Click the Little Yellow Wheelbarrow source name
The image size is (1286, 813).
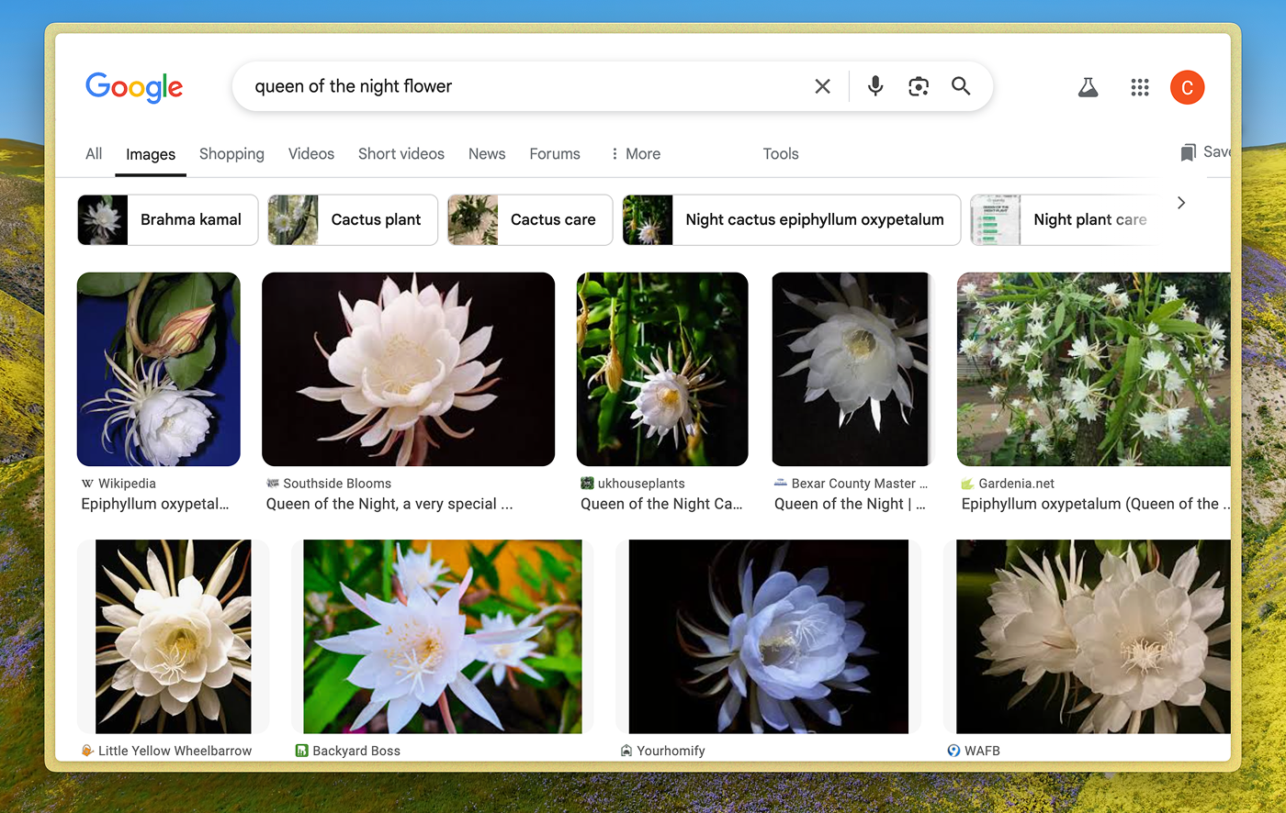[x=175, y=751]
